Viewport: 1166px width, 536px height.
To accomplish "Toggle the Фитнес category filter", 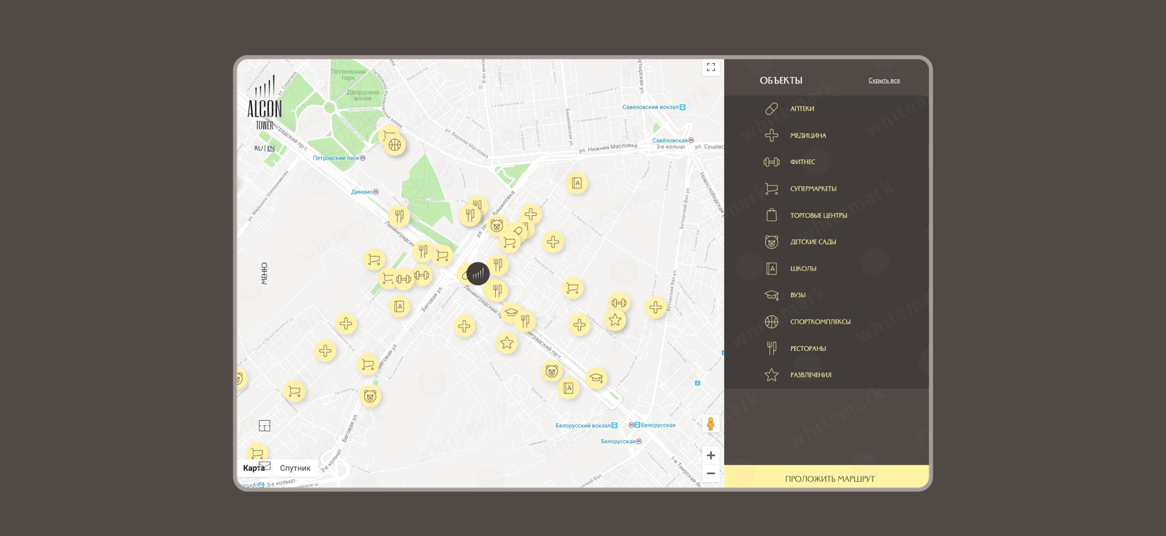I will (x=802, y=162).
